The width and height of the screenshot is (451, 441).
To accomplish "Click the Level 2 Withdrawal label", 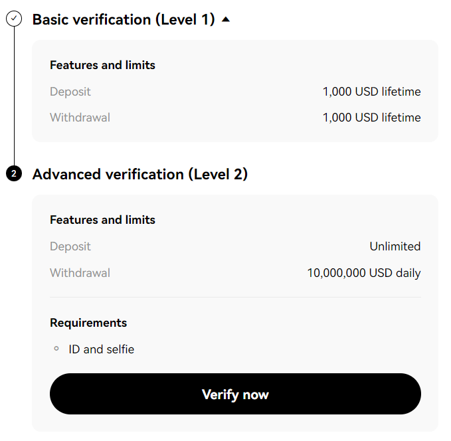I will pos(80,273).
